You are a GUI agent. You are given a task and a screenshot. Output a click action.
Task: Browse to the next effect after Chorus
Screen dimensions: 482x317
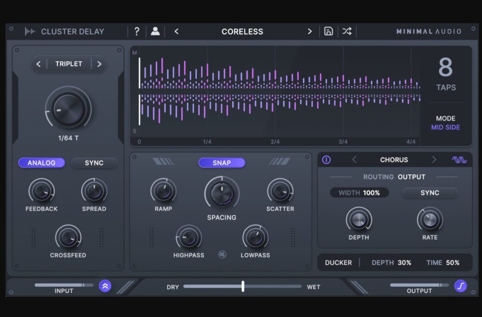click(435, 159)
